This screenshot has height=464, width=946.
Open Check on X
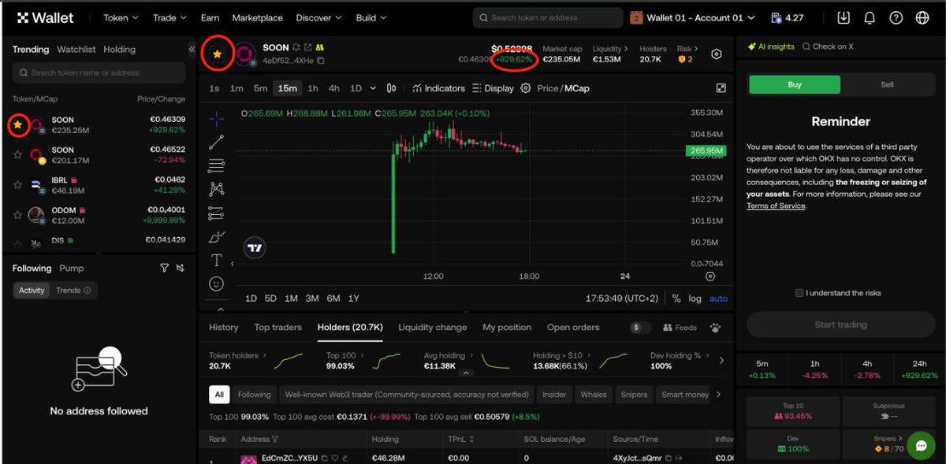coord(828,47)
